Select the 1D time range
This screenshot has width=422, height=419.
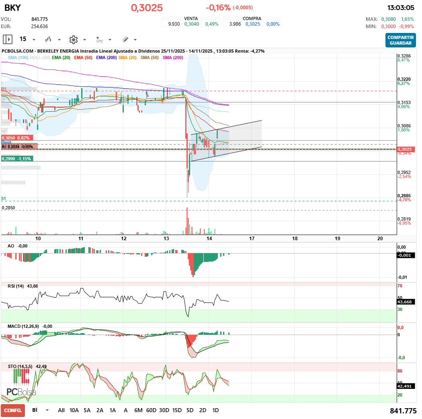click(x=215, y=410)
